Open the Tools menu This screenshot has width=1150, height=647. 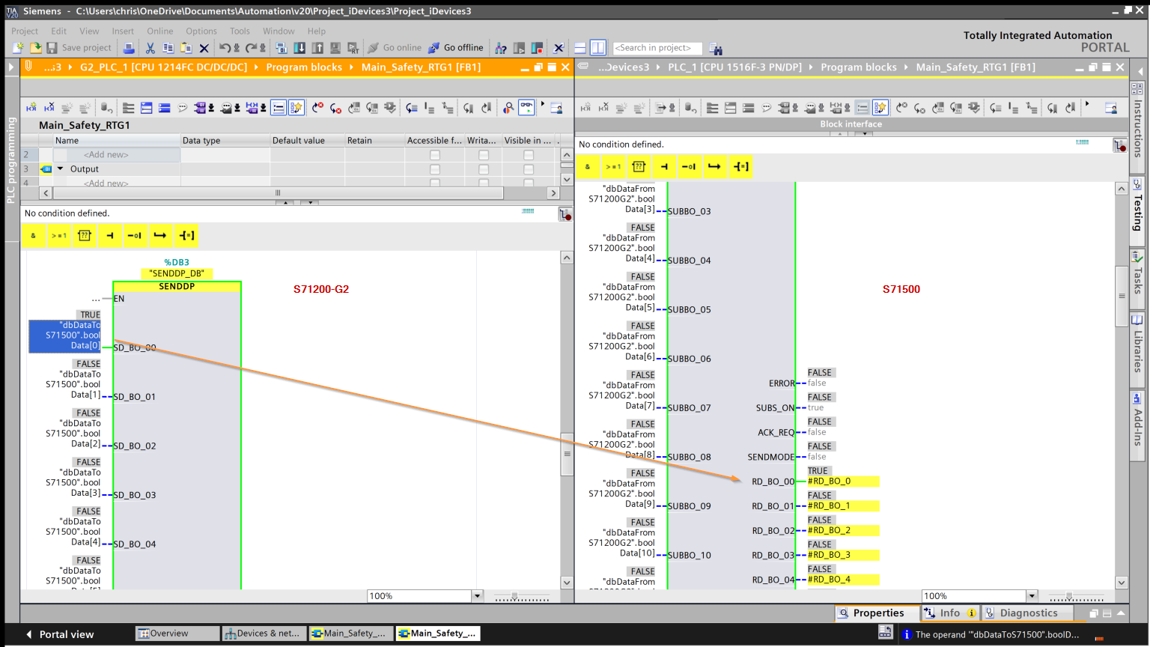pyautogui.click(x=240, y=31)
